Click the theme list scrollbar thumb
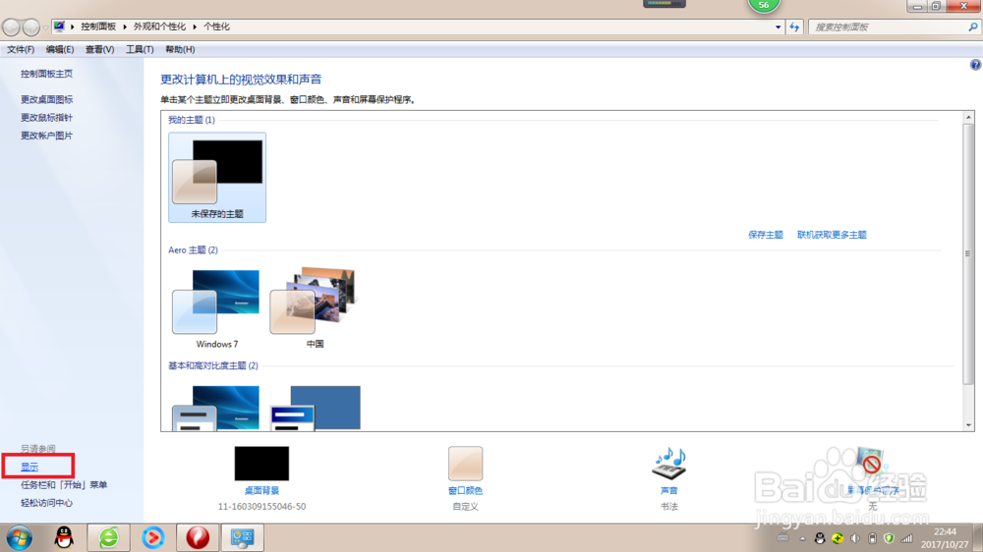Image resolution: width=983 pixels, height=552 pixels. click(968, 253)
